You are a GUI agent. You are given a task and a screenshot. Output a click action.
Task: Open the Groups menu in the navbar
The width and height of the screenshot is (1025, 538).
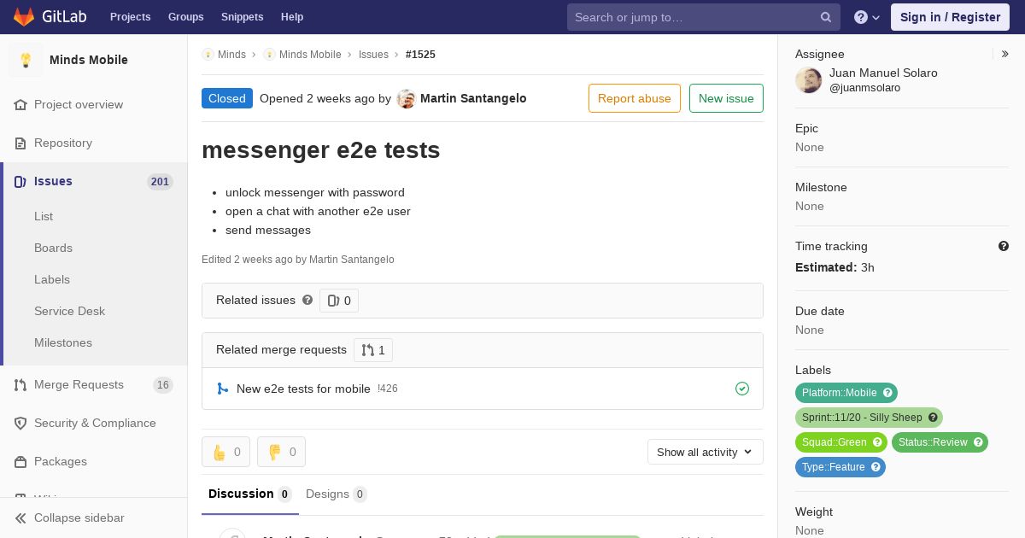(185, 17)
